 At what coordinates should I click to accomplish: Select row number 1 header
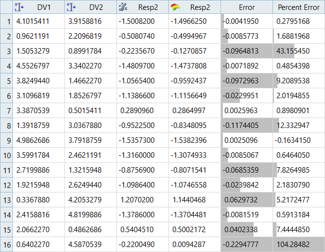click(x=6, y=21)
